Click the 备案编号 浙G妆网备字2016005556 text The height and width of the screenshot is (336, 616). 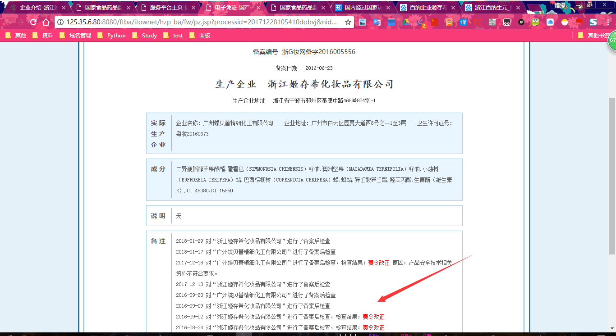click(304, 52)
